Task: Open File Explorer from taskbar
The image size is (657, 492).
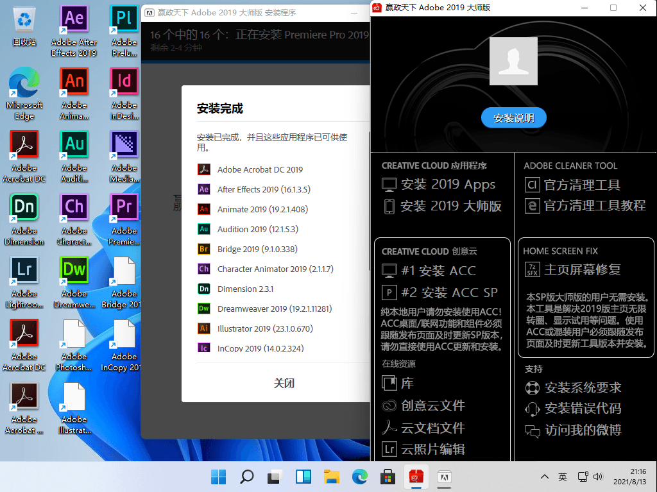Action: [332, 477]
